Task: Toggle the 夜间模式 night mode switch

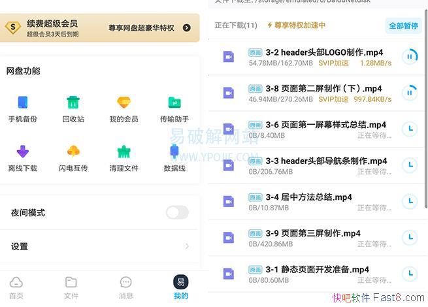Action: [x=177, y=212]
